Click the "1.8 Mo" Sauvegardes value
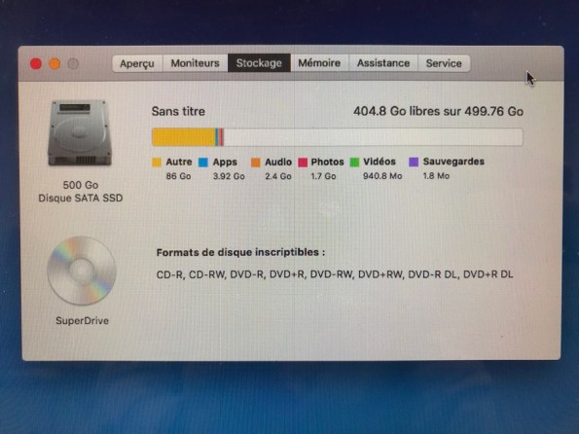Viewport: 579px width, 434px height. 436,176
